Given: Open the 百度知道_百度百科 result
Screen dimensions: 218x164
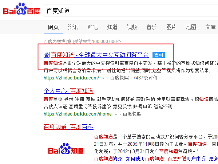Looking at the screenshot, I should (x=68, y=127).
